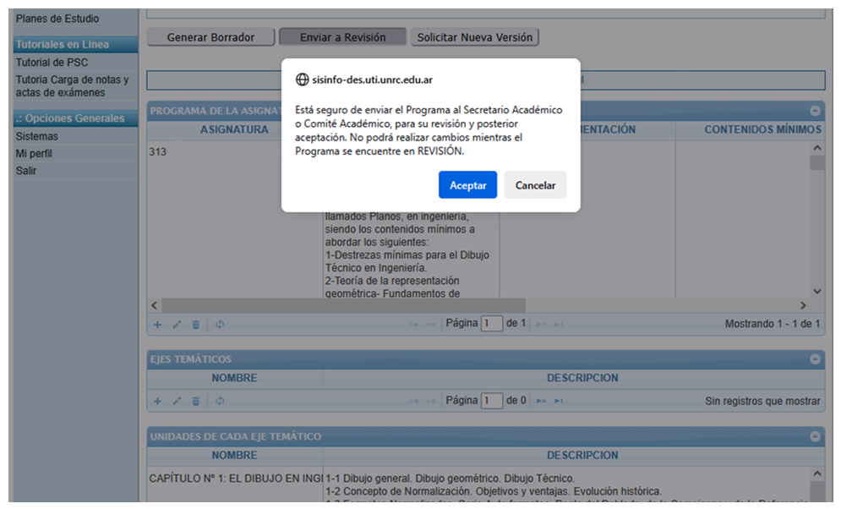Delete selected row in Ejes Temáticos grid
This screenshot has height=509, width=841.
click(x=196, y=401)
